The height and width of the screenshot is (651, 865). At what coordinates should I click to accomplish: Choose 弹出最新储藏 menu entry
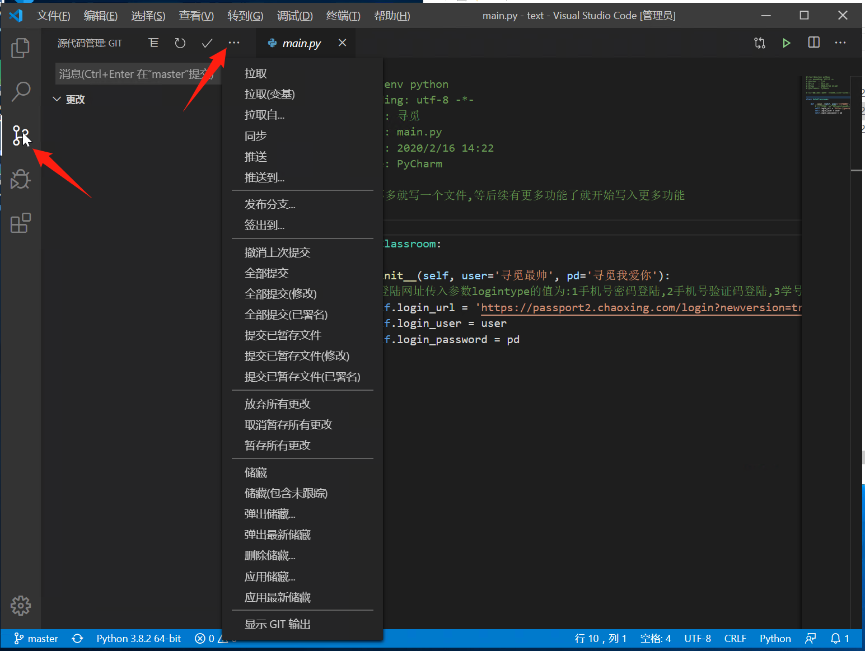pos(302,535)
